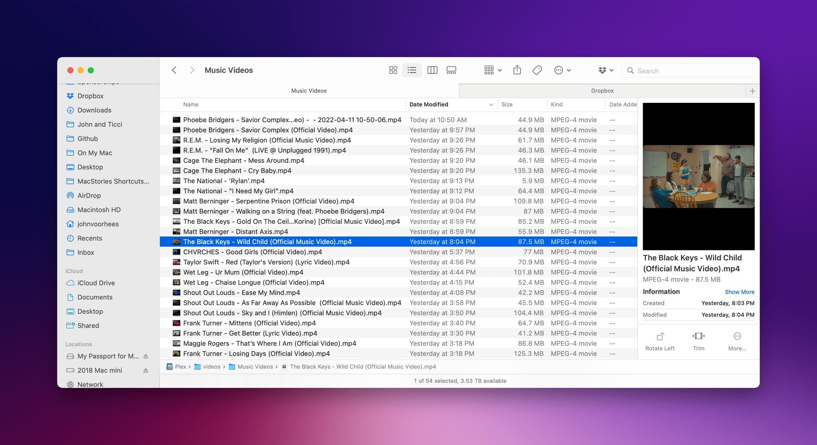Click Music Videos in the path bar
The height and width of the screenshot is (445, 817).
click(251, 366)
